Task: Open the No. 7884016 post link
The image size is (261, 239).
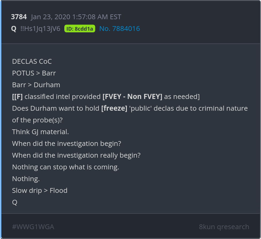Action: [120, 29]
